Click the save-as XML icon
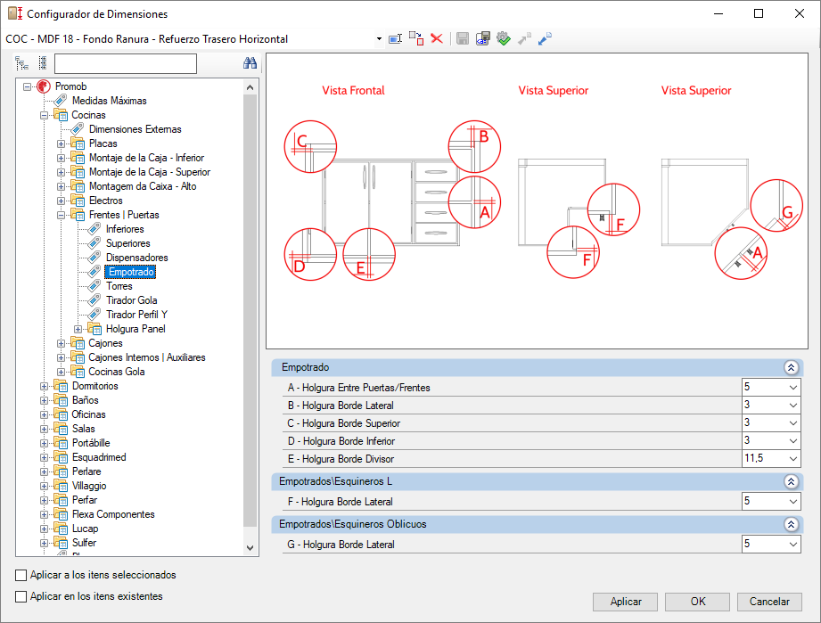This screenshot has width=821, height=623. pyautogui.click(x=483, y=38)
